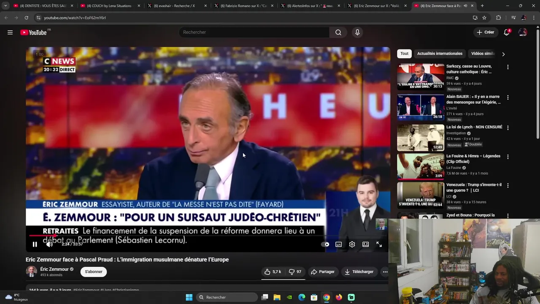Open more actions beside Télécharger
Screen dimensions: 540x304
click(x=385, y=272)
